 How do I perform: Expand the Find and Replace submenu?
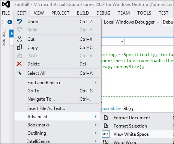tap(57, 83)
